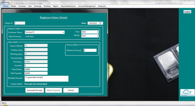Click the Logout button
The width and height of the screenshot is (195, 106).
pos(187,12)
